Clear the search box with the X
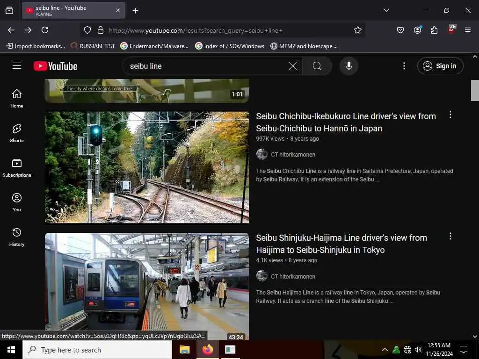479x359 pixels. point(293,66)
